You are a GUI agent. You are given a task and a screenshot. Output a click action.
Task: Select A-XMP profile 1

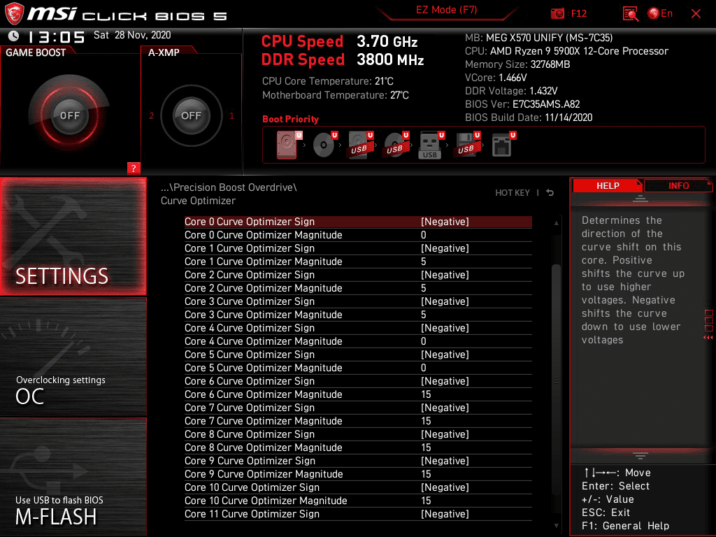231,116
